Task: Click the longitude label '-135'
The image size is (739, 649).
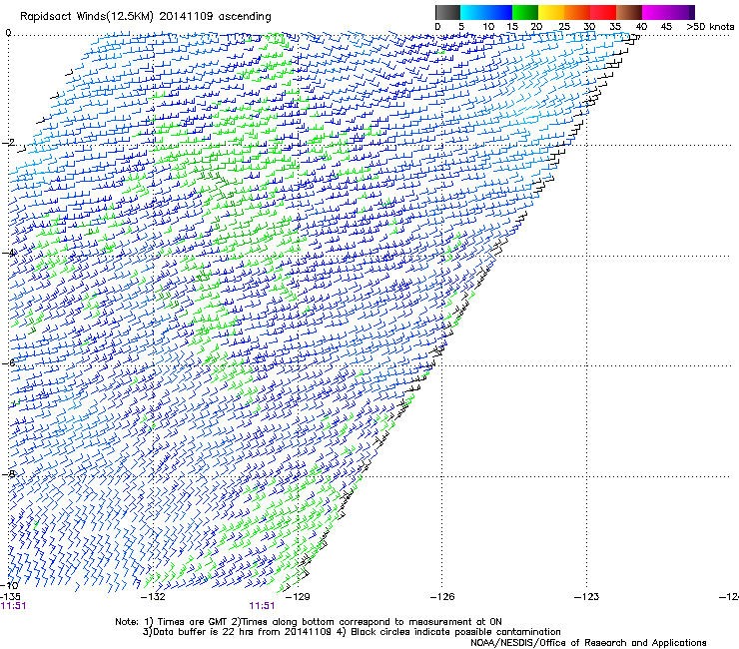Action: tap(10, 597)
